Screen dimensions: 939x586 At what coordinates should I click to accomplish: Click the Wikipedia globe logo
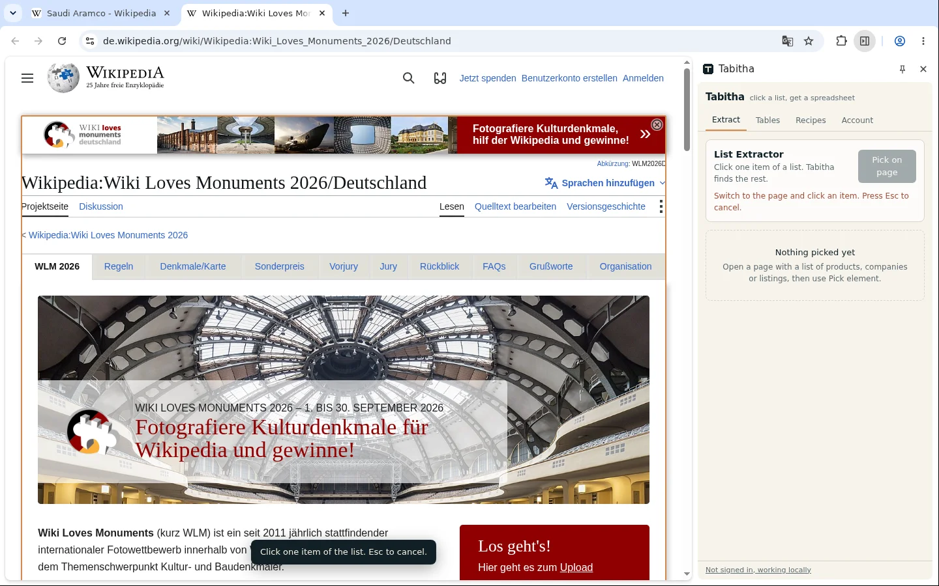[x=63, y=78]
